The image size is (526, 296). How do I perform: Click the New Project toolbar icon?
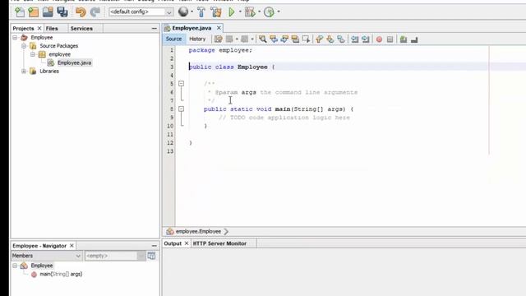pos(34,12)
